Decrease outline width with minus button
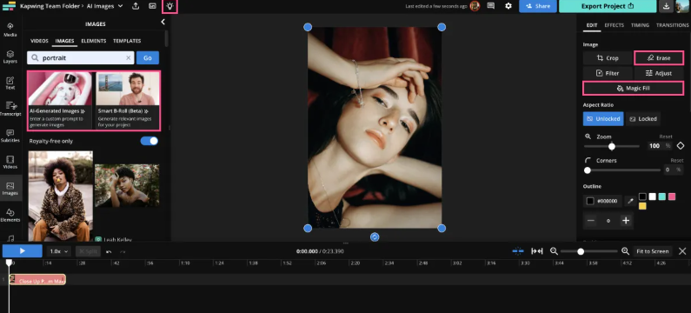Screen dimensions: 691x313 click(590, 221)
